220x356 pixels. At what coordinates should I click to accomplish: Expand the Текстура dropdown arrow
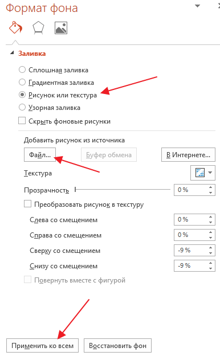tap(210, 173)
